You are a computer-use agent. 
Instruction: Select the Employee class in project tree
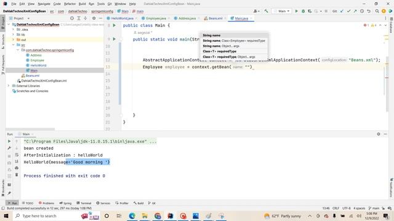(x=37, y=60)
